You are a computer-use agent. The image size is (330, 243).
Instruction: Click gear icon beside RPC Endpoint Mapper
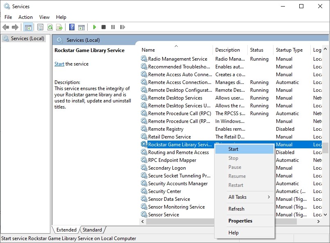(x=144, y=160)
